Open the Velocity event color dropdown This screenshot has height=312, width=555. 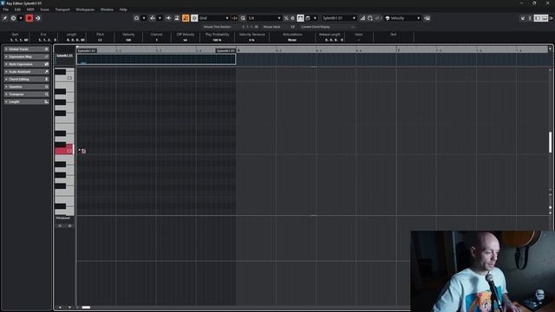pos(402,18)
